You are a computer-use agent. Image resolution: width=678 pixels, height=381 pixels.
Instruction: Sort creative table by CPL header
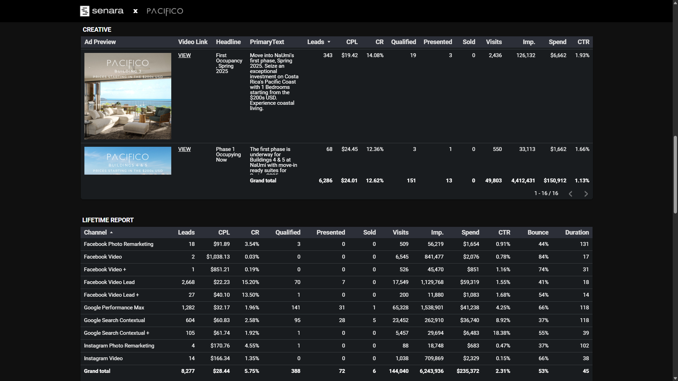[352, 42]
